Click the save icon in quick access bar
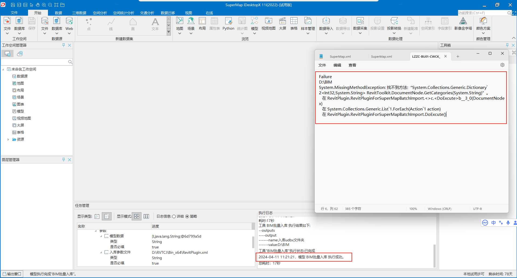This screenshot has width=517, height=278. pos(13,5)
